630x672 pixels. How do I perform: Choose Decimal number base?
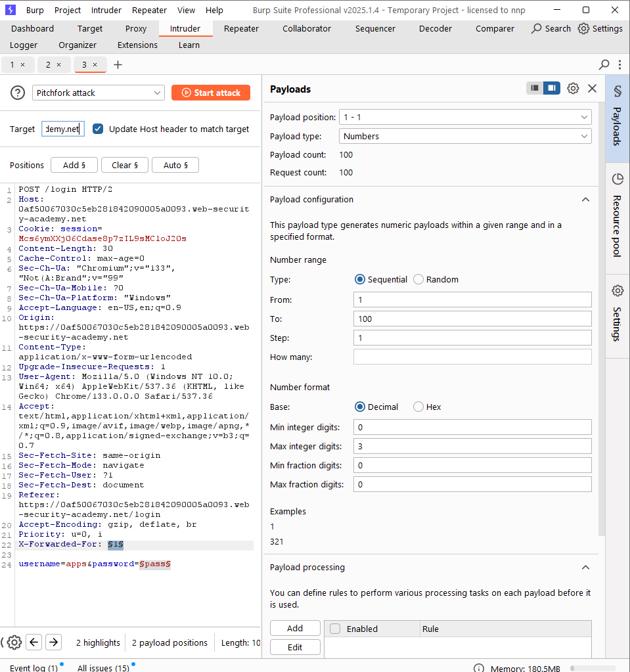[x=360, y=407]
